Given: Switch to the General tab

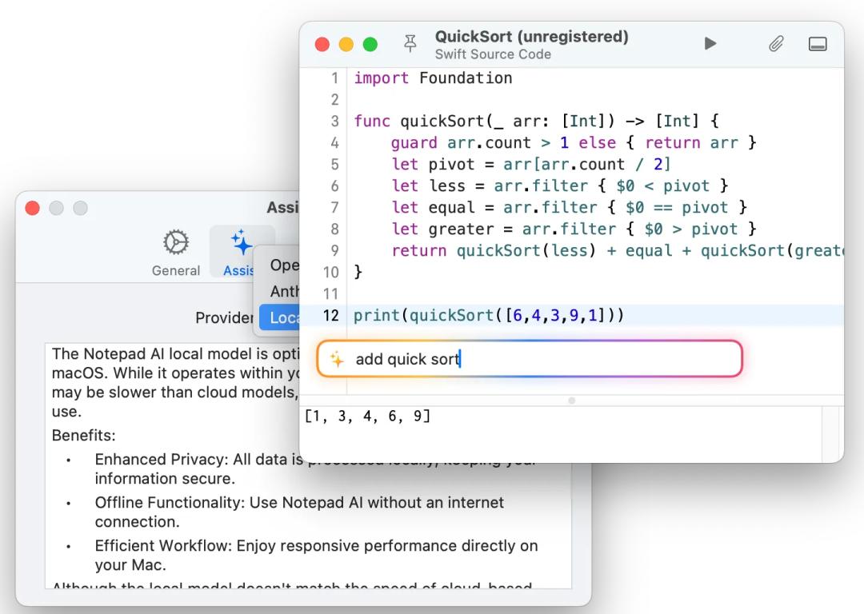Looking at the screenshot, I should click(174, 251).
